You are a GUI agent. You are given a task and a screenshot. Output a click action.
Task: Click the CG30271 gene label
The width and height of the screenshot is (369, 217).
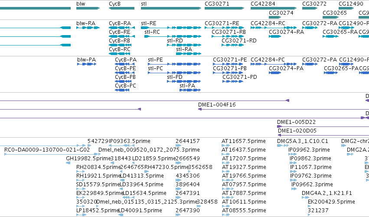point(217,4)
